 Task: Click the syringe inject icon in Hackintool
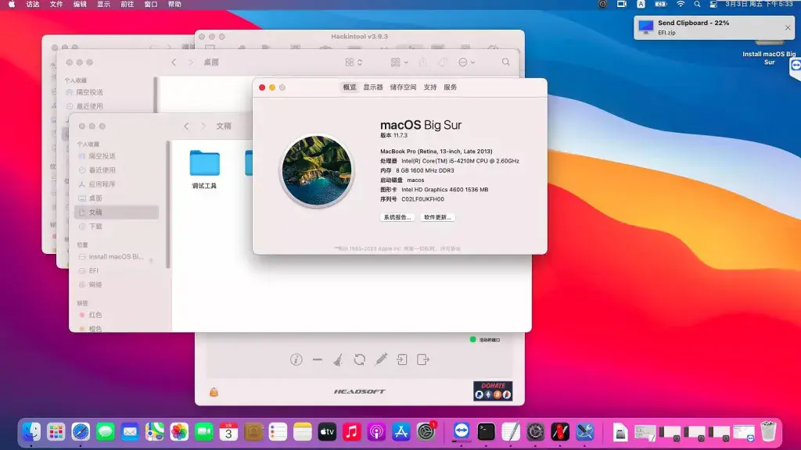coord(381,359)
